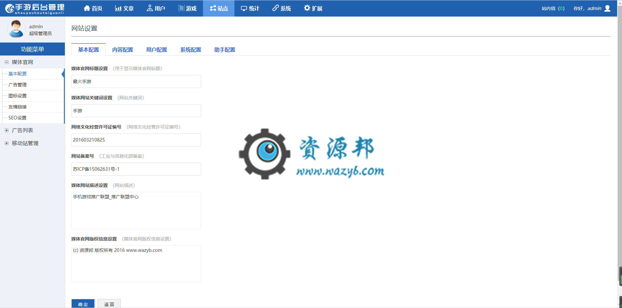Open 广告管理 in the sidebar
This screenshot has width=622, height=308.
tap(18, 85)
